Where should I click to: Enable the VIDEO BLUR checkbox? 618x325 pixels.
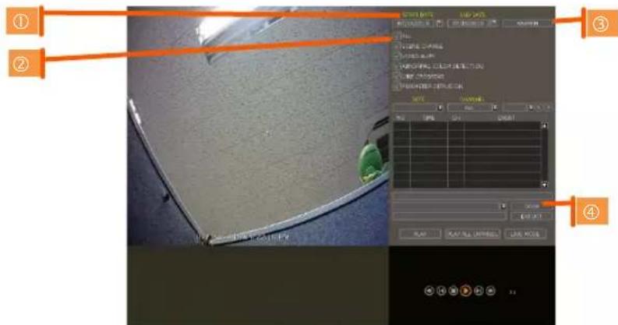click(397, 56)
